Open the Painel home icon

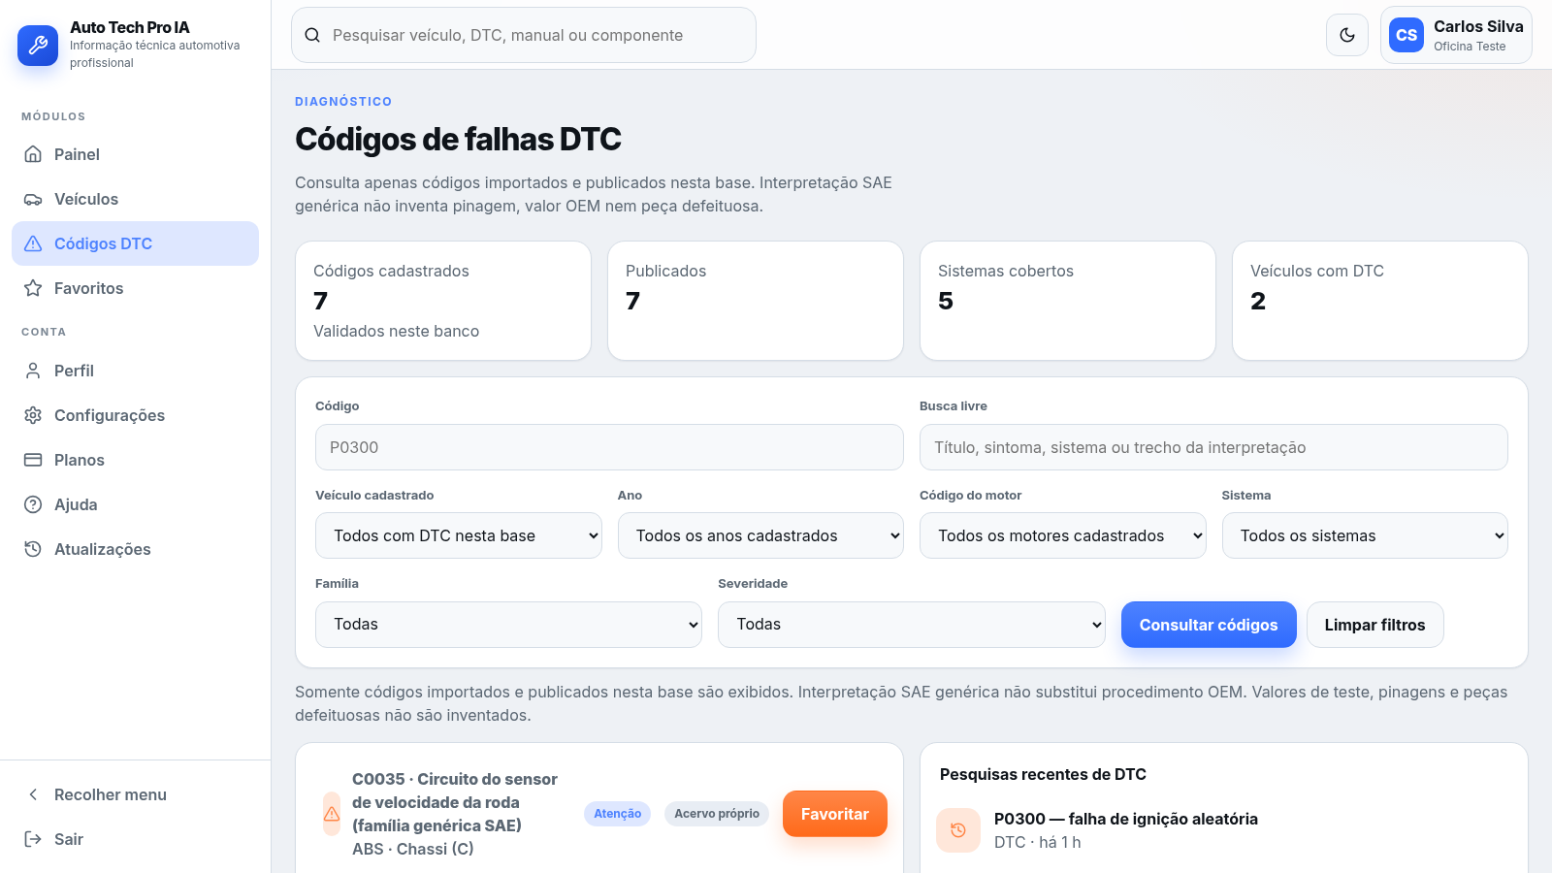click(33, 154)
